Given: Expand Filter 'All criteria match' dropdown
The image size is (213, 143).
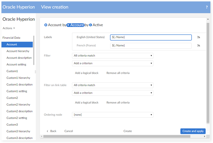Looking at the screenshot, I should 113,56.
